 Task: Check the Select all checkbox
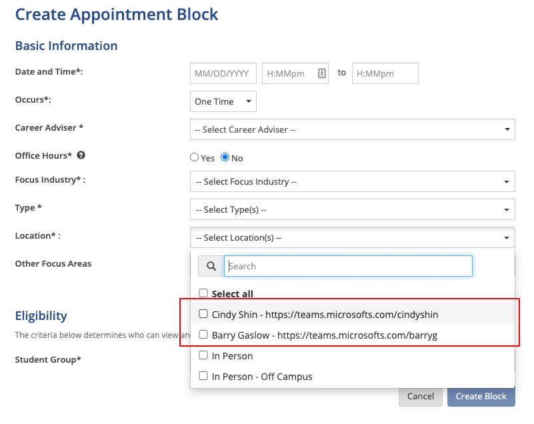[x=203, y=293]
